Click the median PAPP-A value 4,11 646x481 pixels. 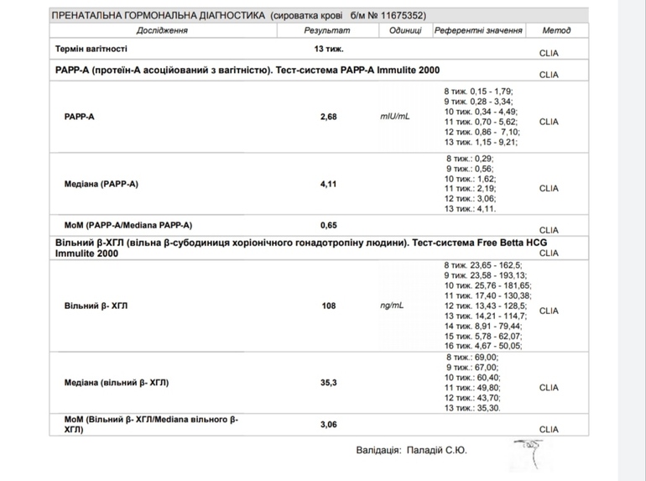(x=328, y=184)
